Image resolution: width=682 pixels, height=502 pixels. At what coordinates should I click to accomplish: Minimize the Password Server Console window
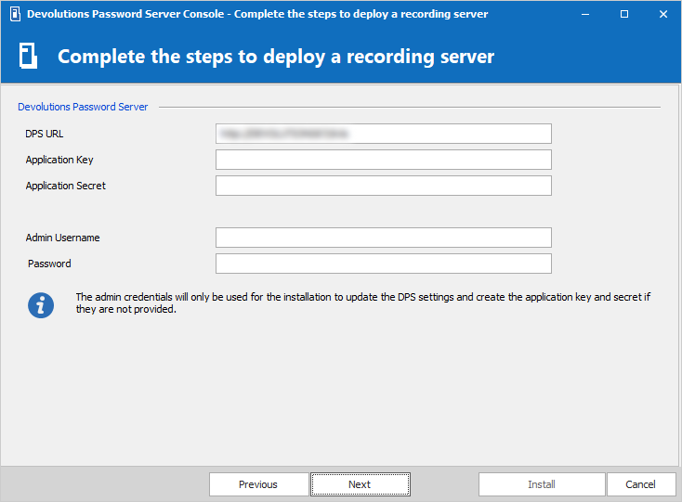(584, 15)
